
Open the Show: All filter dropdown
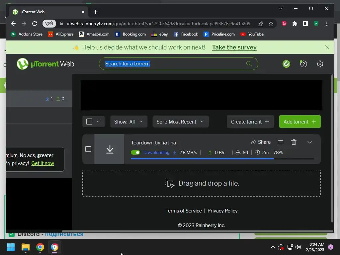point(128,122)
